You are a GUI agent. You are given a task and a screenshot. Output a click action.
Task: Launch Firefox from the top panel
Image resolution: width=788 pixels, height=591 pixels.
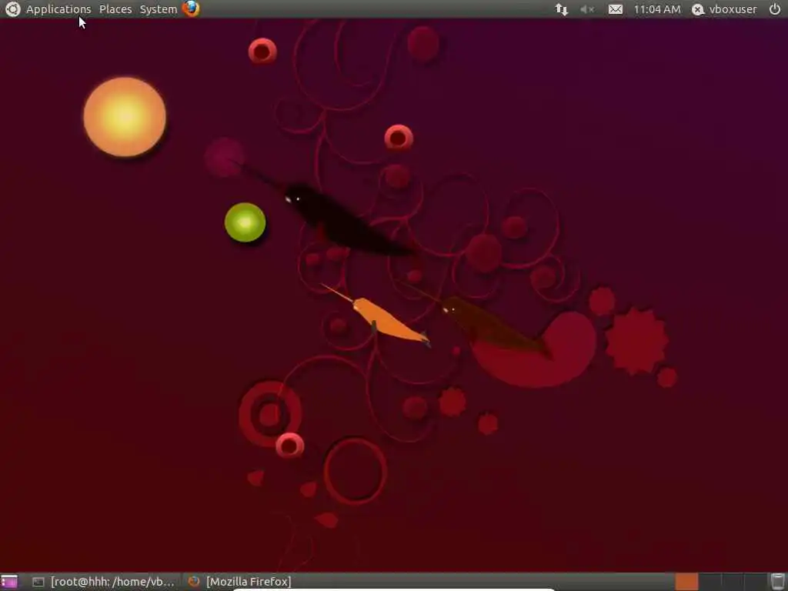pyautogui.click(x=191, y=8)
